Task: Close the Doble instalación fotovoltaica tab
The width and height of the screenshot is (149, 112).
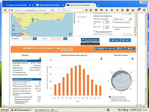Action: [x=63, y=5]
